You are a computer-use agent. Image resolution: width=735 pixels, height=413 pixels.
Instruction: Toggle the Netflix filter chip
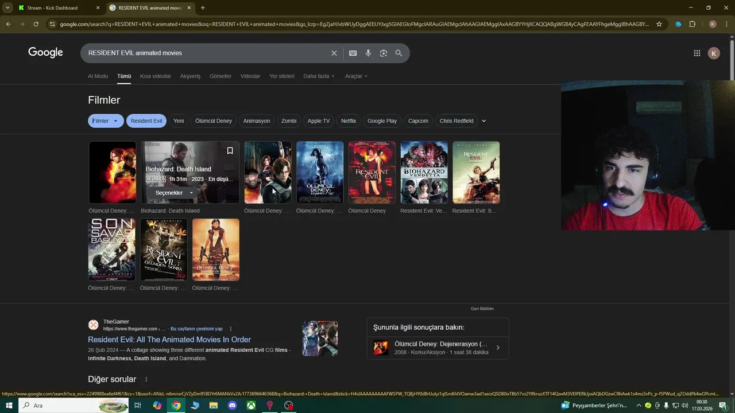[x=349, y=121]
